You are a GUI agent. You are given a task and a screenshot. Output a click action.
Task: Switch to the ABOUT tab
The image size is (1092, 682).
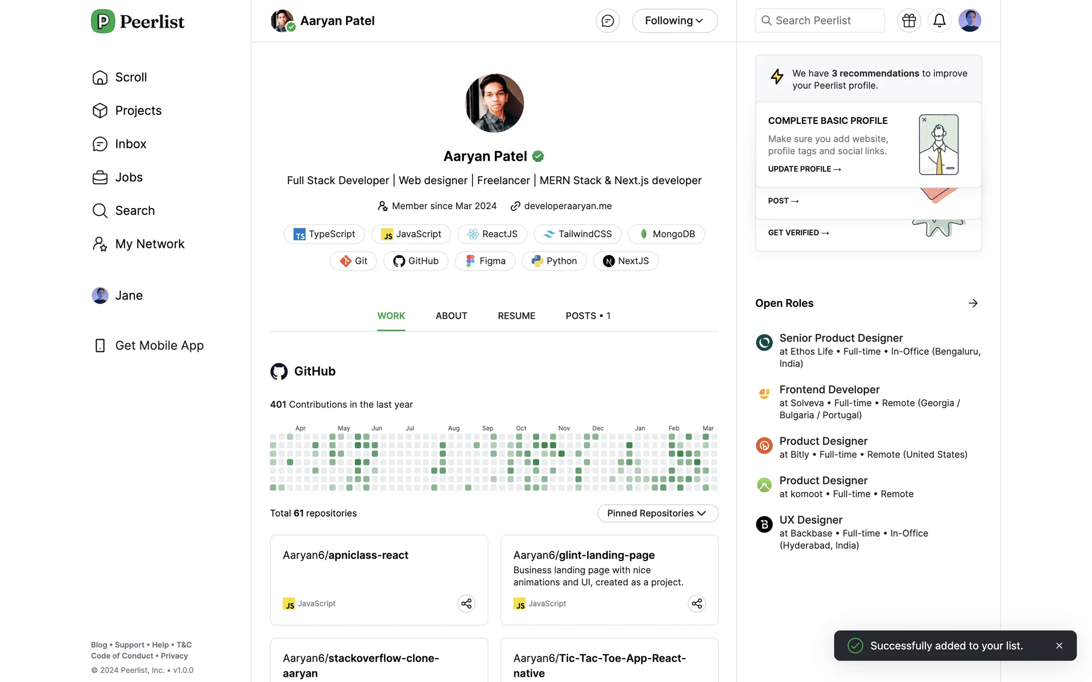coord(451,316)
